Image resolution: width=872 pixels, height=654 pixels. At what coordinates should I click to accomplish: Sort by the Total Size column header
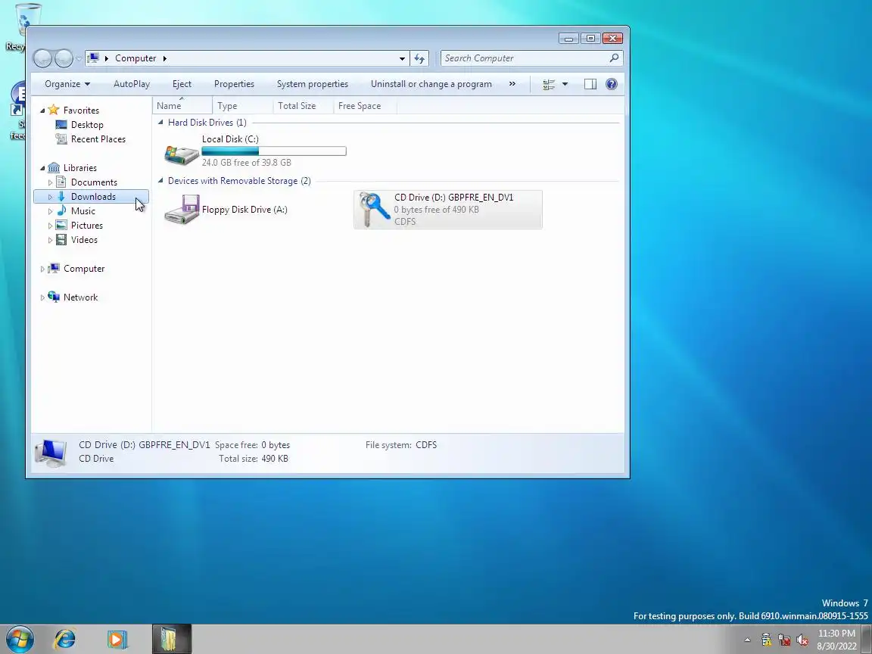[304, 106]
